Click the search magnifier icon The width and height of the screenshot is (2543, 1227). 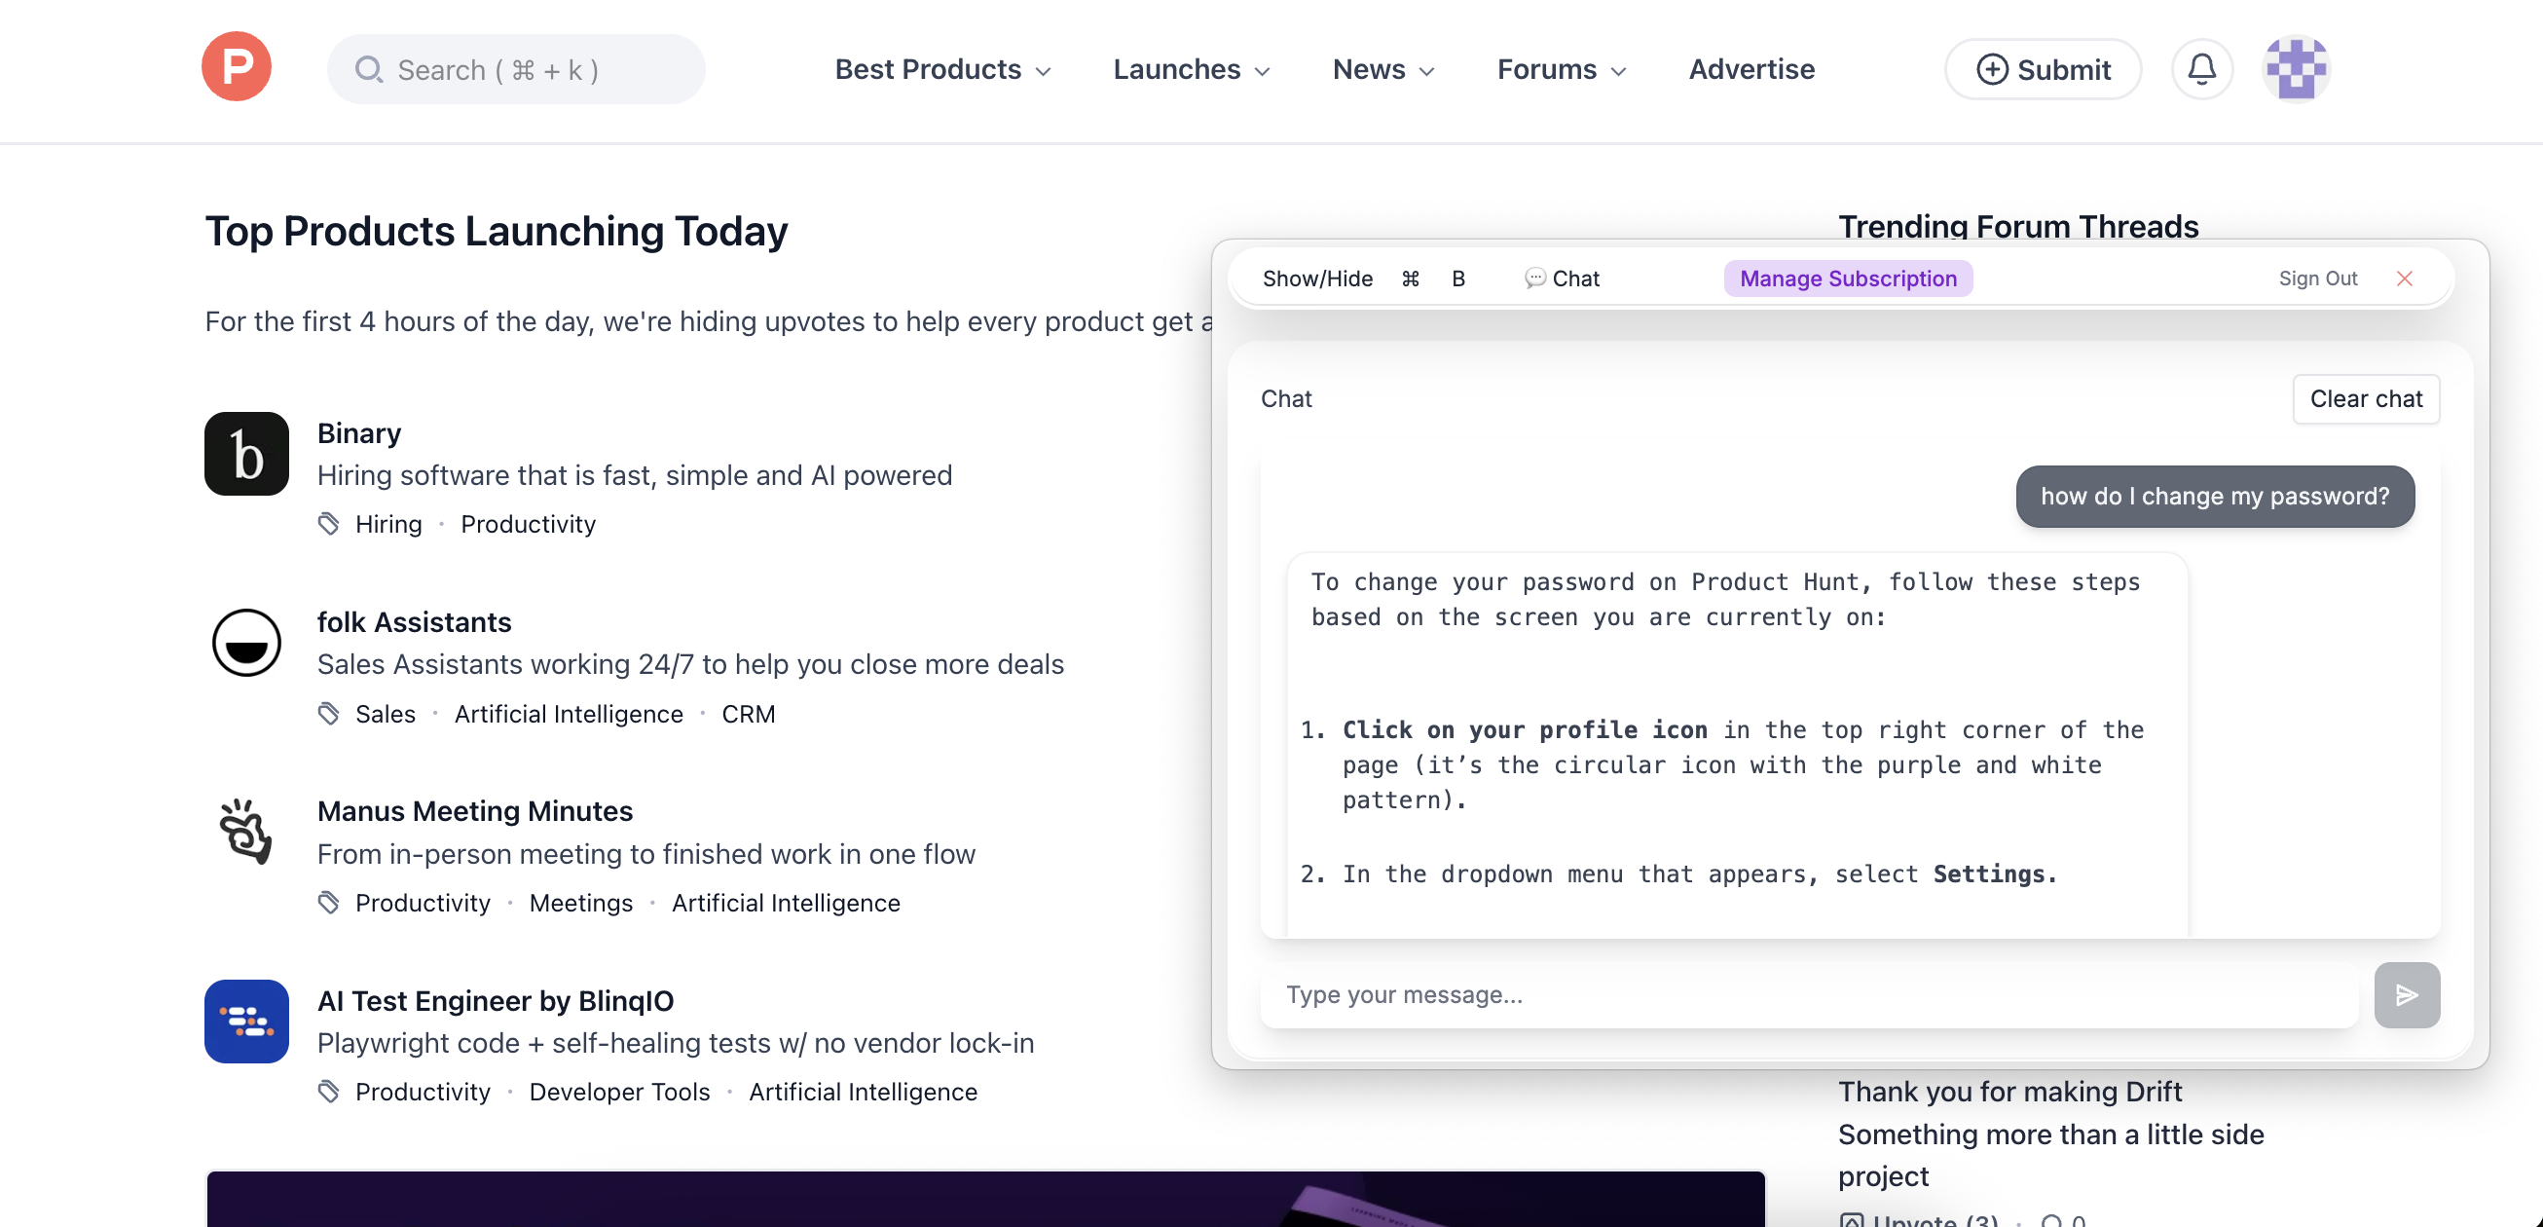[370, 69]
